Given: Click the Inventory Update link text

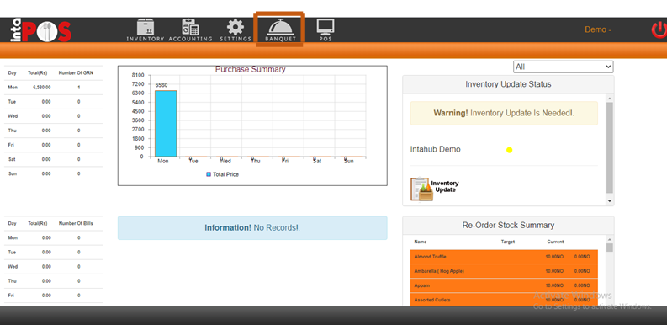Looking at the screenshot, I should click(x=445, y=186).
